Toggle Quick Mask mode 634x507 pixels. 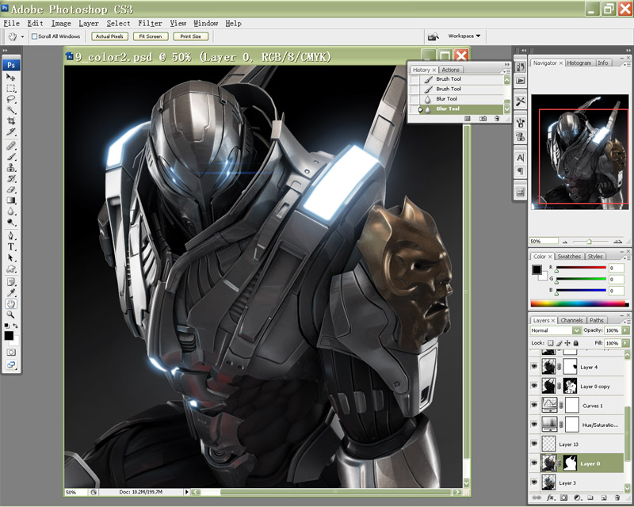(11, 353)
